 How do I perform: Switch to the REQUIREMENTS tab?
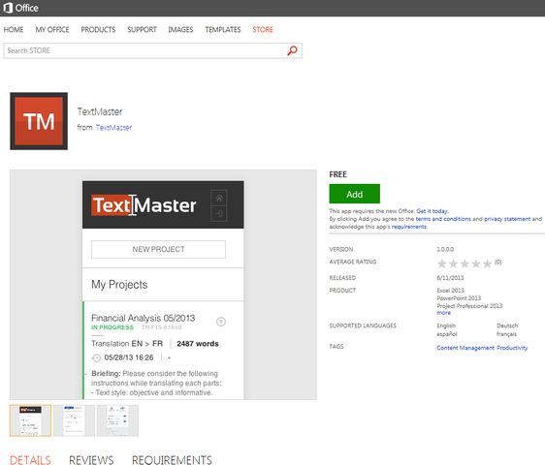(x=172, y=460)
